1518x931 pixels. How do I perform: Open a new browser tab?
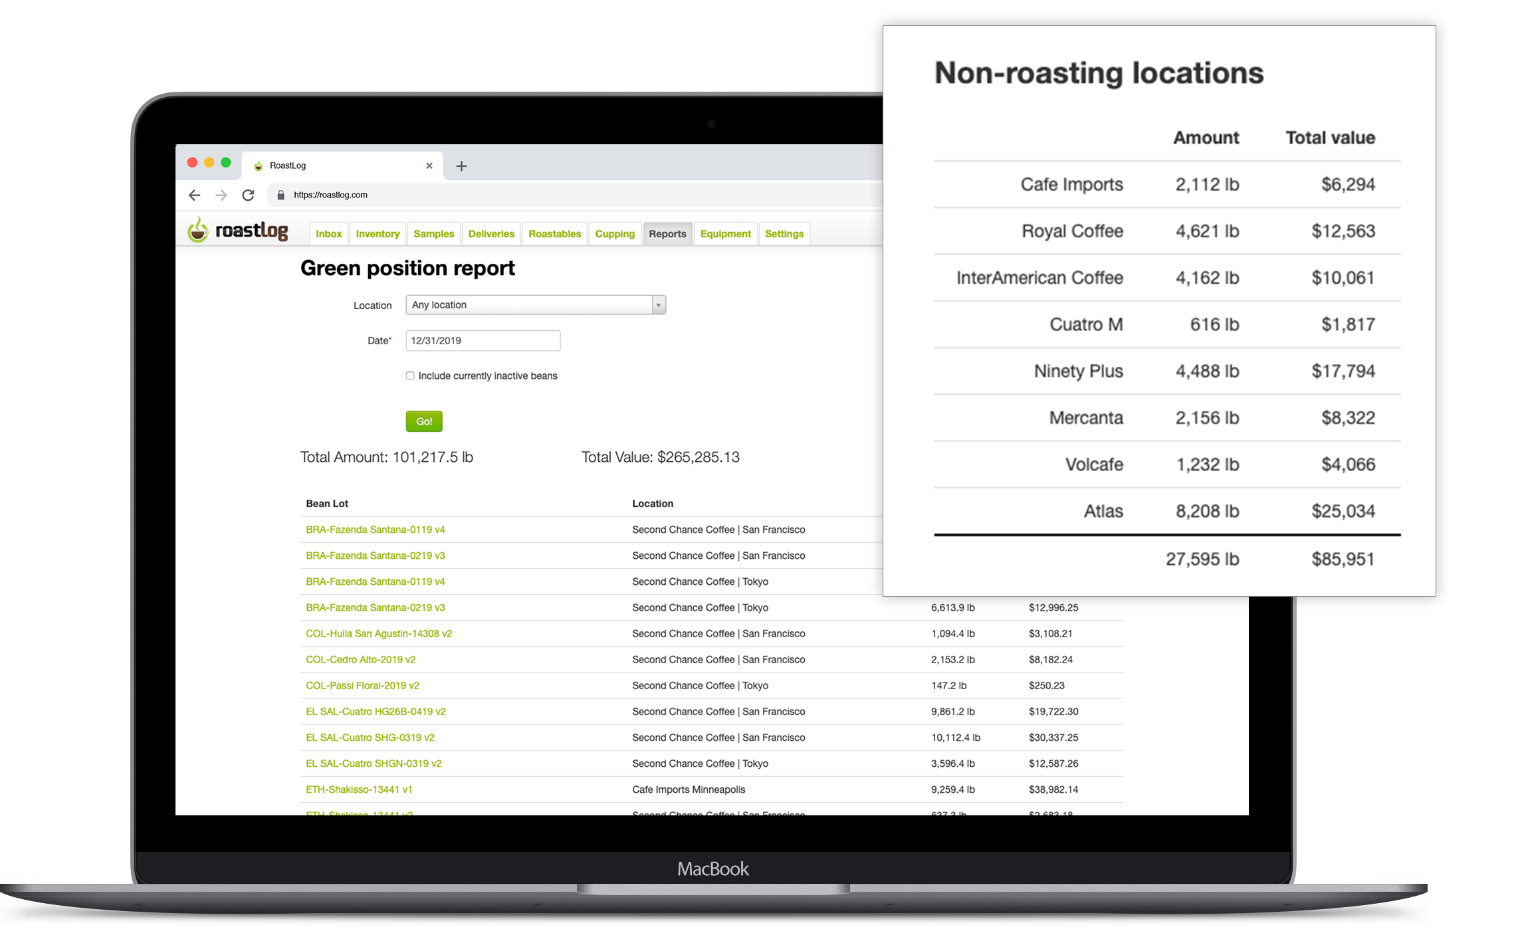pos(461,166)
